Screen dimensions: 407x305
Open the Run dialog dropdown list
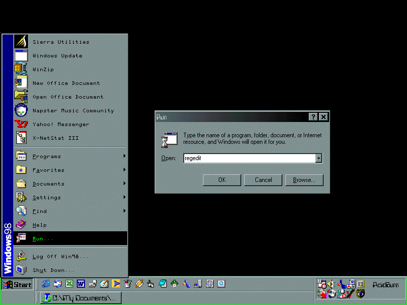pyautogui.click(x=318, y=158)
